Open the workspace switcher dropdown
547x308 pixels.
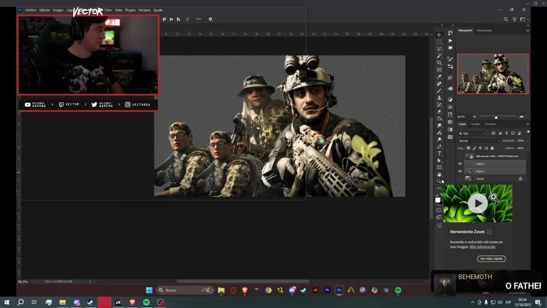point(523,19)
